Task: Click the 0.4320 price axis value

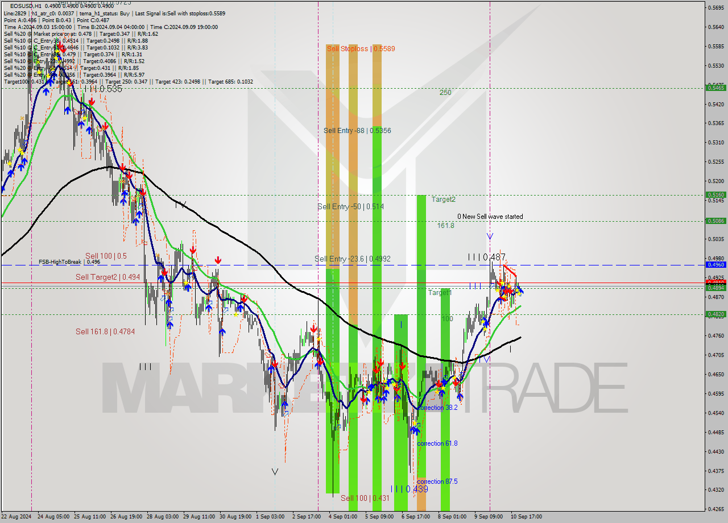Action: 715,489
